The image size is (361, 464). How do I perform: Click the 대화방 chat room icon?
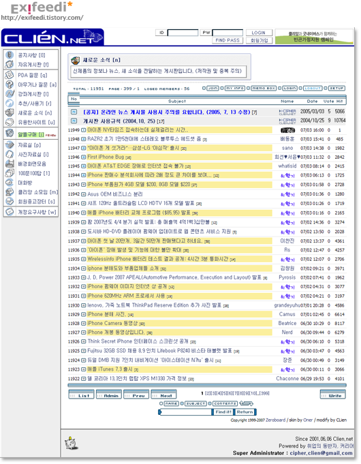[x=10, y=183]
